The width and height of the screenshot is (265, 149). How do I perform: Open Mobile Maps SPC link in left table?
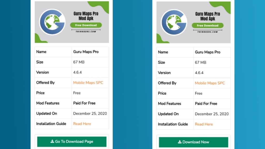(x=88, y=83)
